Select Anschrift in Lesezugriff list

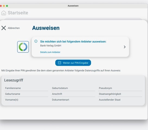(73, 94)
